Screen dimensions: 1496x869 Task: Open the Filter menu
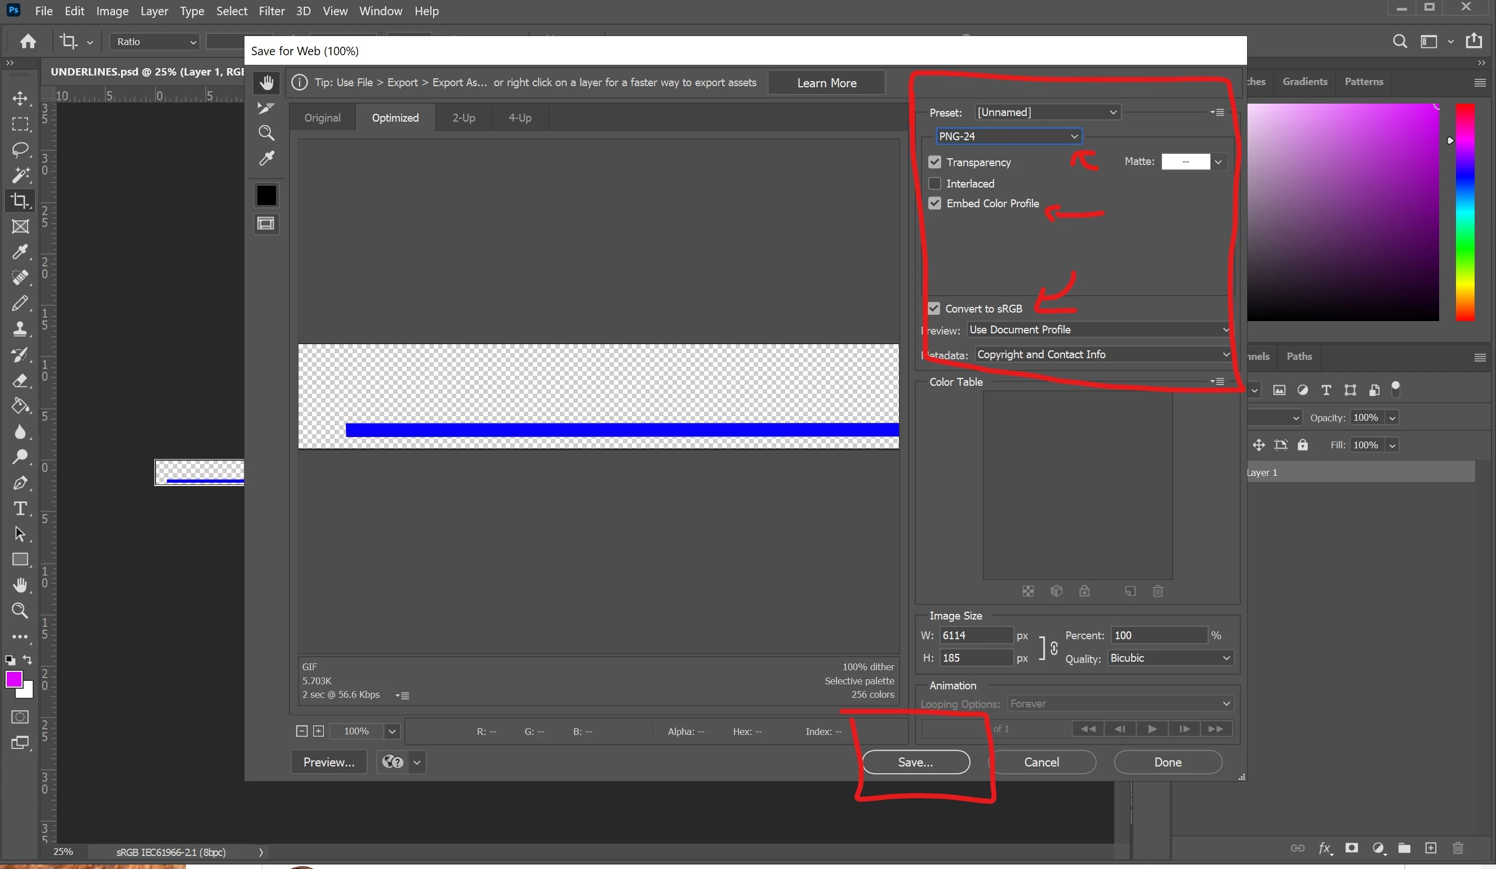click(271, 11)
